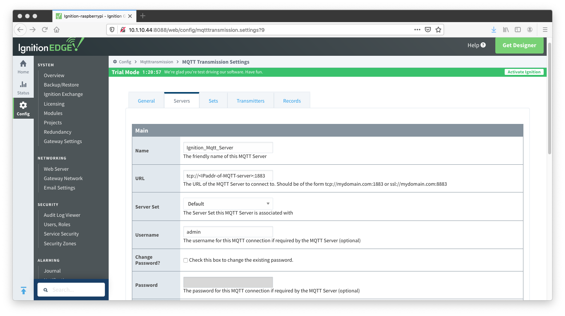565x316 pixels.
Task: Open Gateway Settings
Action: 63,141
